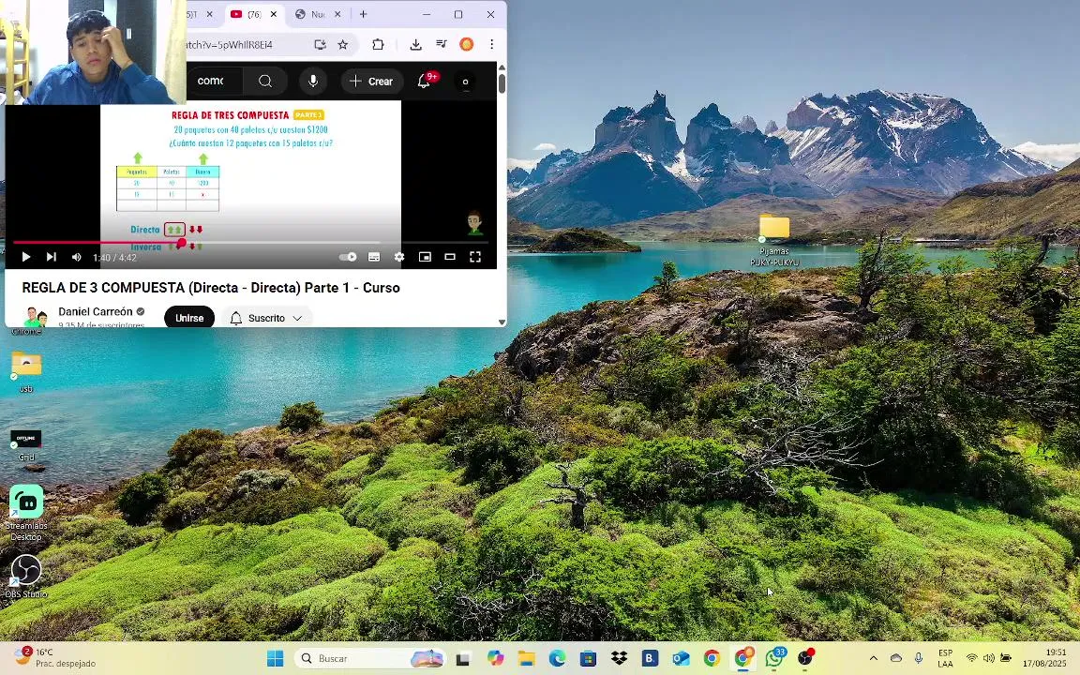Expand the Suscrito notification dropdown

click(x=266, y=318)
